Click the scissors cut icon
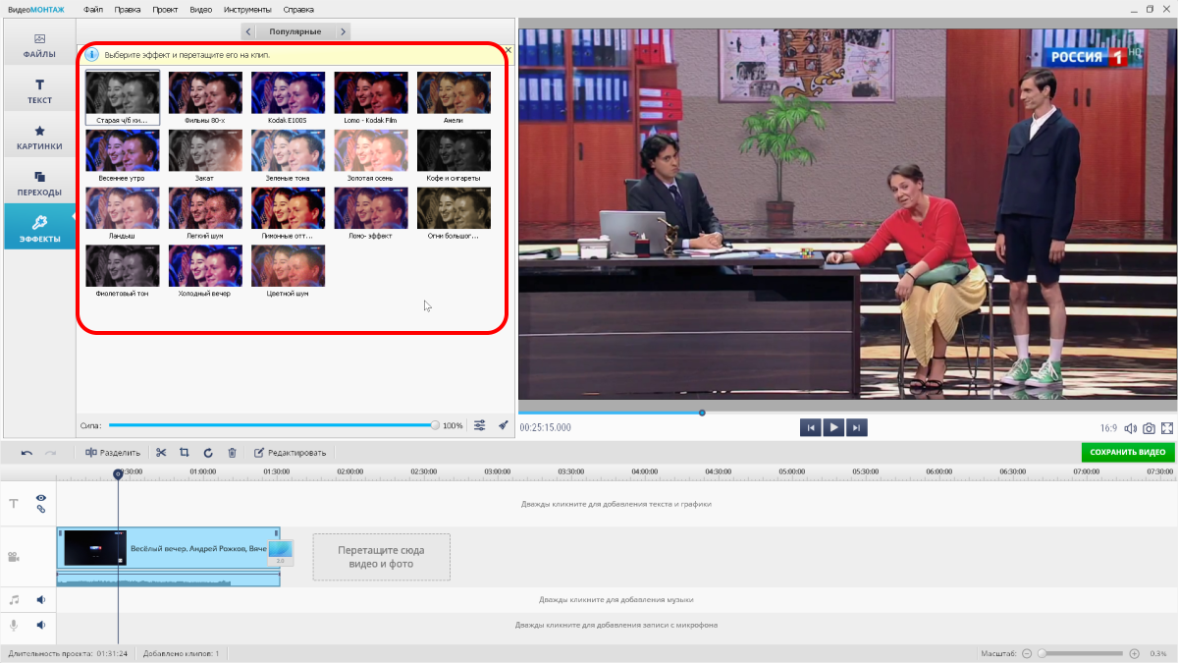1178x663 pixels. [161, 453]
